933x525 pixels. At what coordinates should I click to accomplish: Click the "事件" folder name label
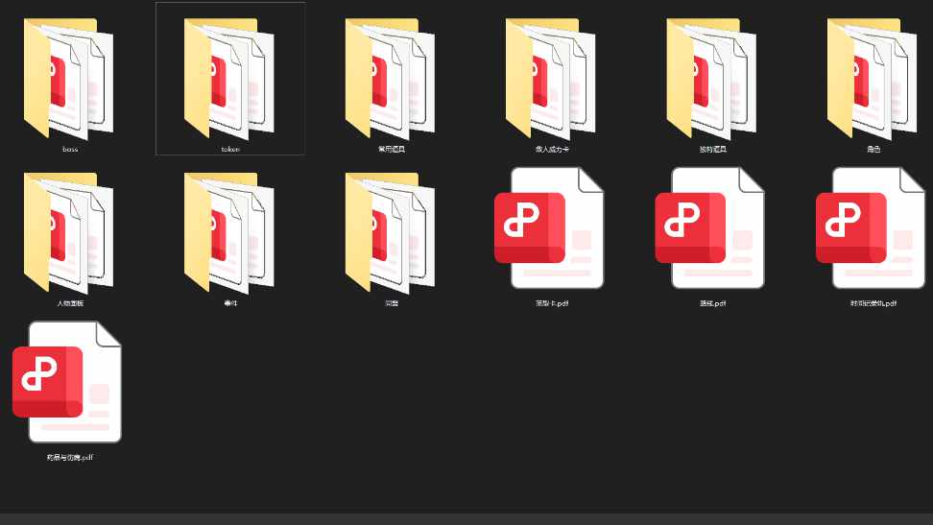coord(230,303)
